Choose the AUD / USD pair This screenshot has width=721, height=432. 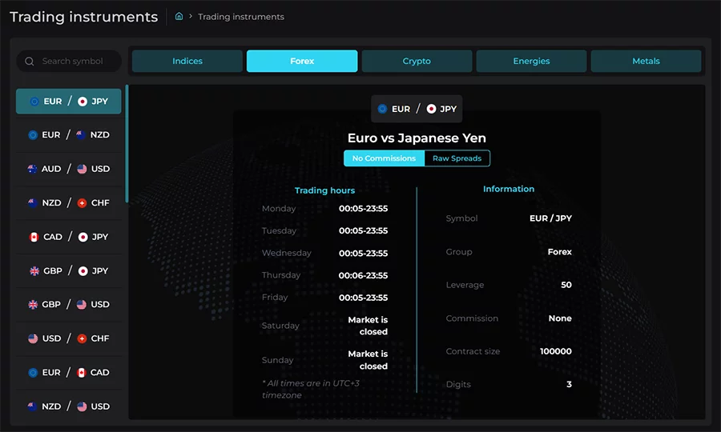pos(69,169)
